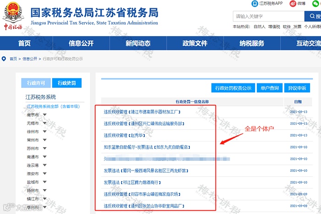The height and width of the screenshot is (214, 321).
Task: Open the 纳税服务 navigation menu
Action: pyautogui.click(x=252, y=43)
